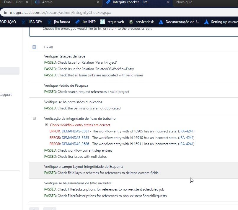Image resolution: width=238 pixels, height=210 pixels.
Task: Click 'Check that all Issue Links' line
Action: (x=94, y=75)
